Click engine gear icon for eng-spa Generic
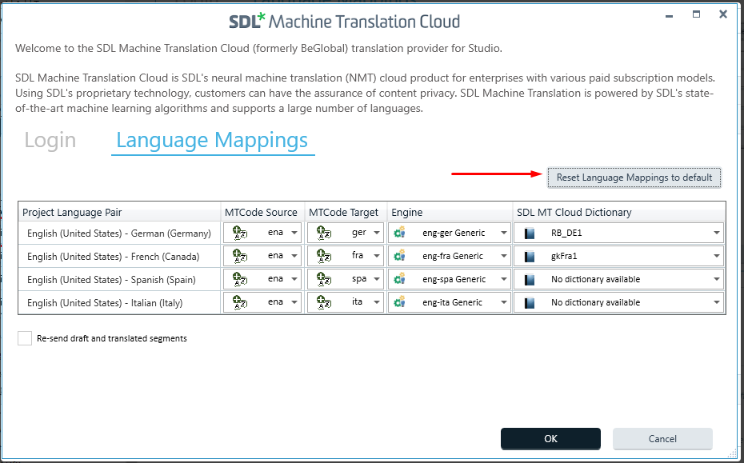This screenshot has height=463, width=744. pos(399,279)
